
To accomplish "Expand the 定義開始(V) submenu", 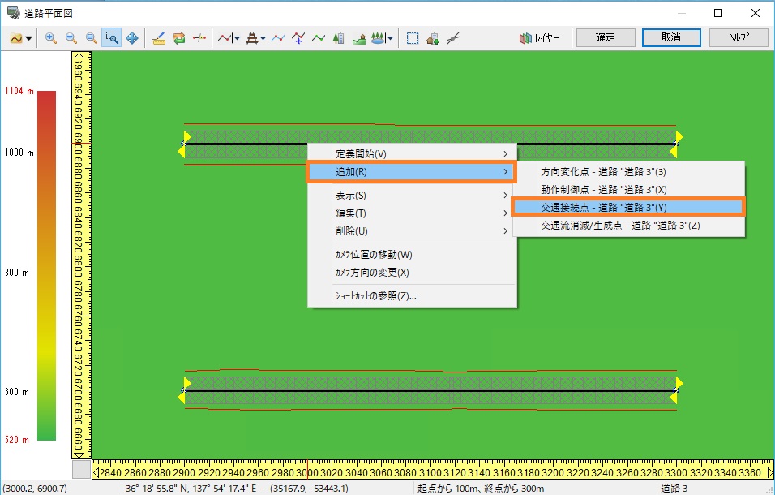I will click(x=412, y=154).
